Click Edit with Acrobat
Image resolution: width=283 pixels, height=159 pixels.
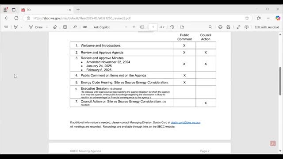pos(267,27)
